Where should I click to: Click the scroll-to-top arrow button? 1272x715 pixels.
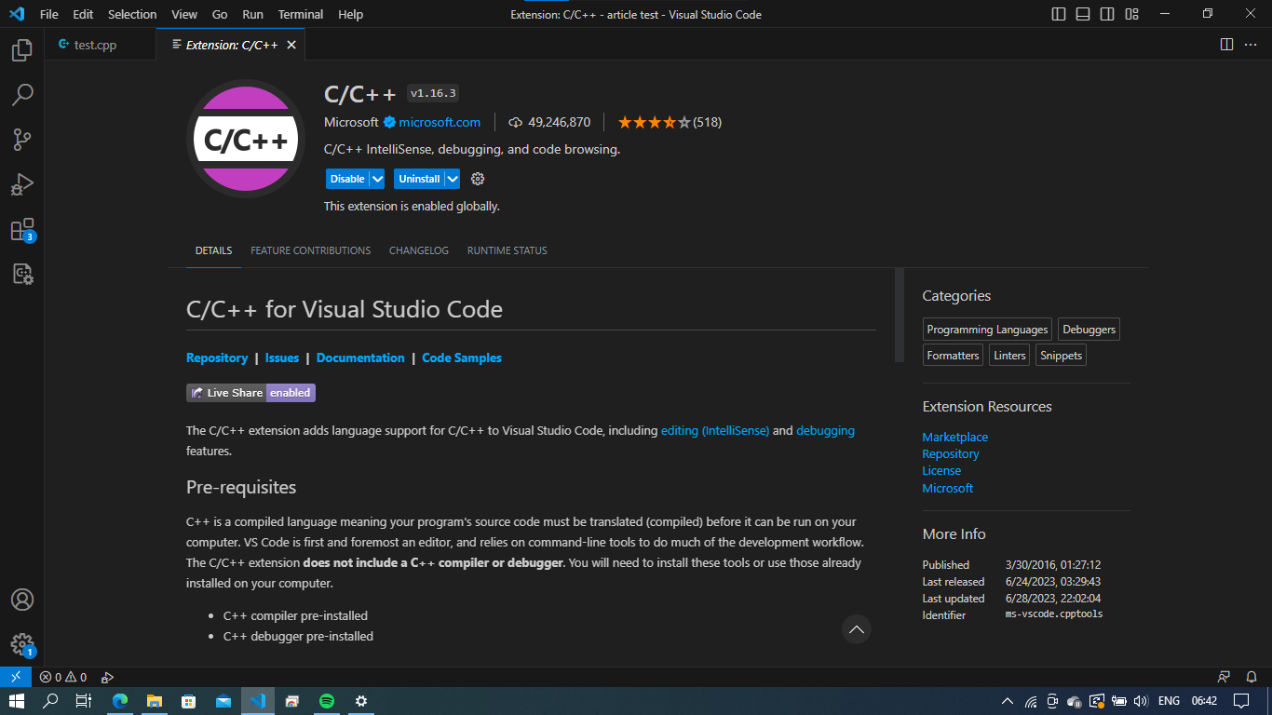(x=857, y=629)
